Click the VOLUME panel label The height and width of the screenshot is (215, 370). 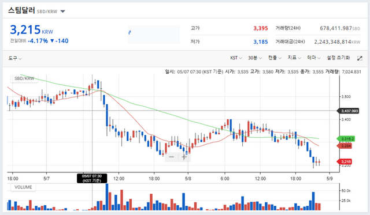(23, 187)
